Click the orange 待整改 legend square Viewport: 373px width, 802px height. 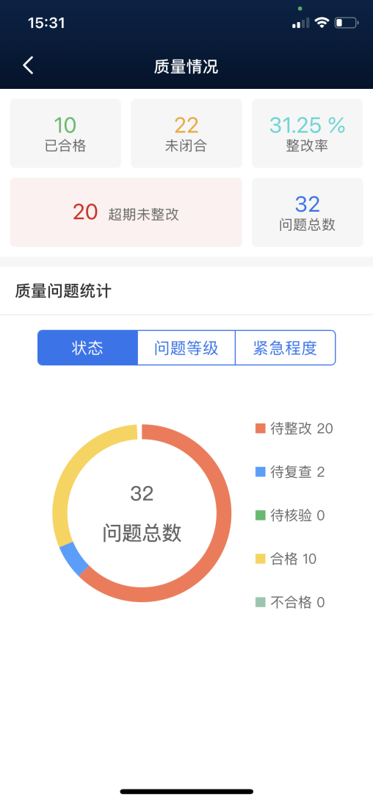click(261, 428)
